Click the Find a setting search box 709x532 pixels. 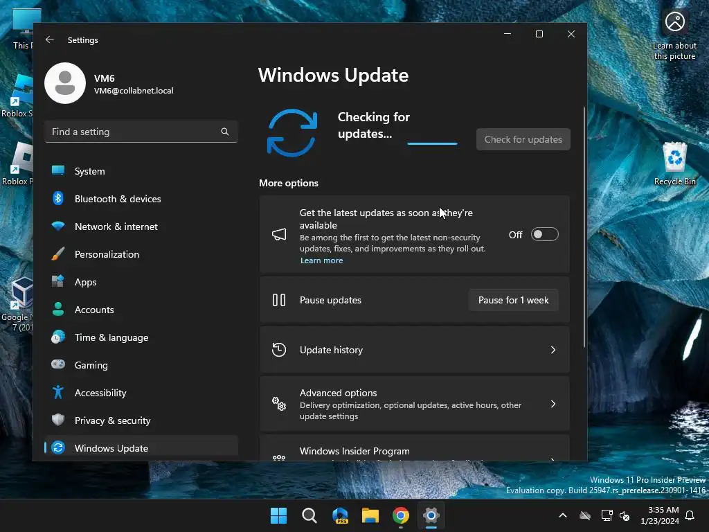(141, 132)
